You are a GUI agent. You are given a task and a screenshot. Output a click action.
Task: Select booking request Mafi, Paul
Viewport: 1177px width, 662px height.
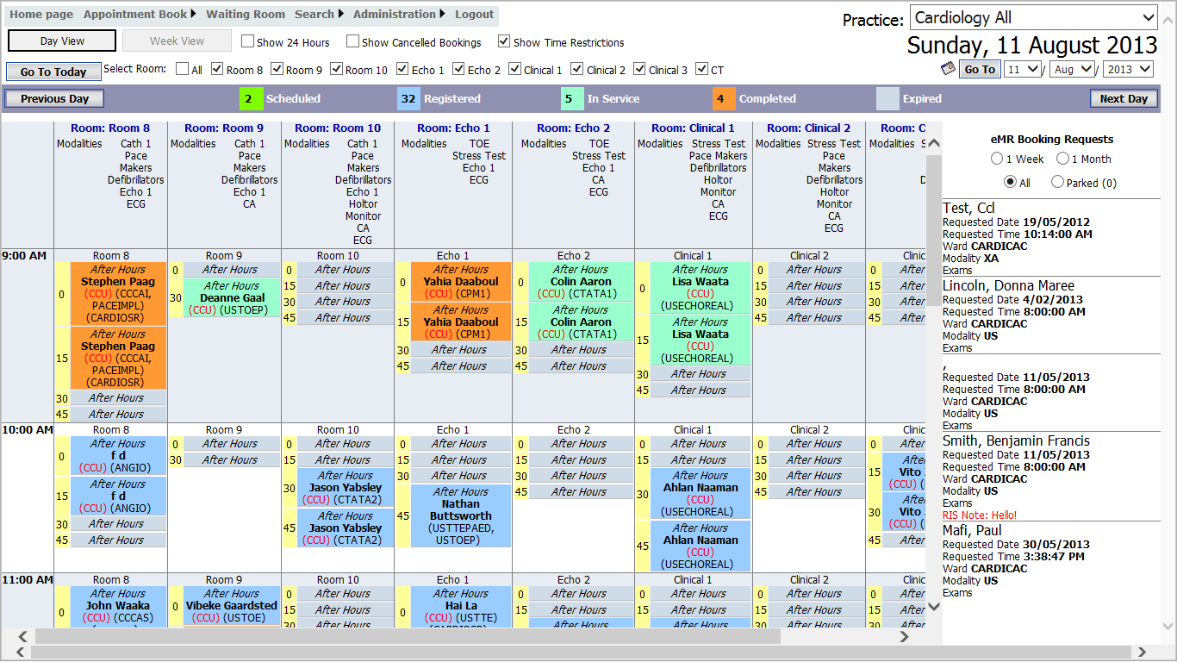pos(972,530)
